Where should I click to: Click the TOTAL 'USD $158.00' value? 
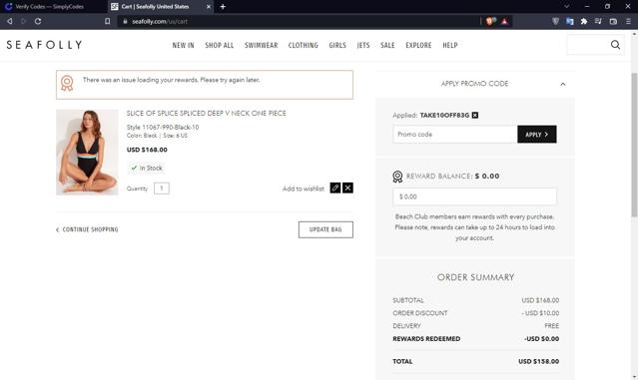click(x=539, y=361)
